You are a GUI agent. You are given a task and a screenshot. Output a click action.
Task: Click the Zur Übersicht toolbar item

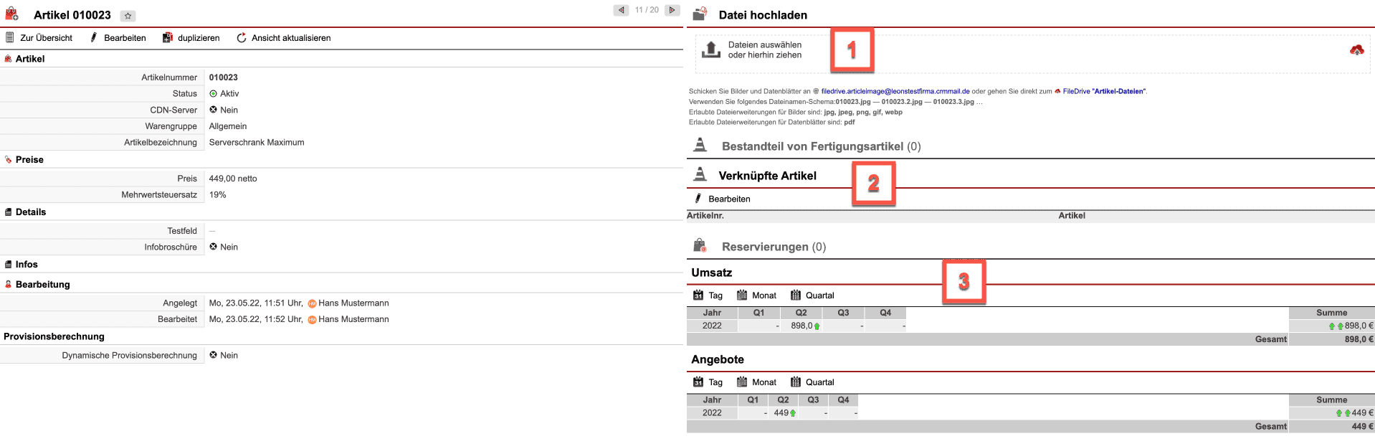[x=39, y=38]
